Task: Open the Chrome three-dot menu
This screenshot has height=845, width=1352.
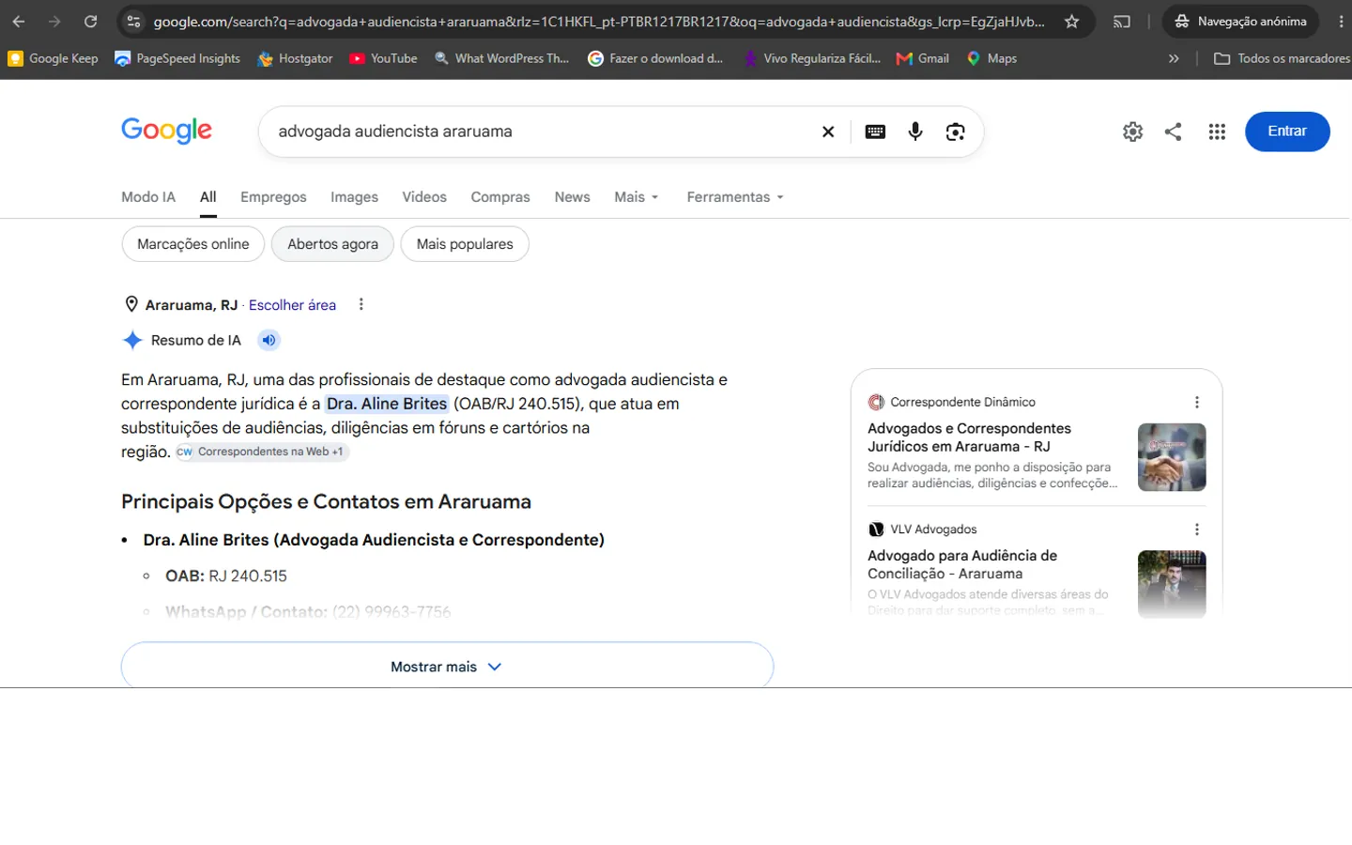Action: point(1341,22)
